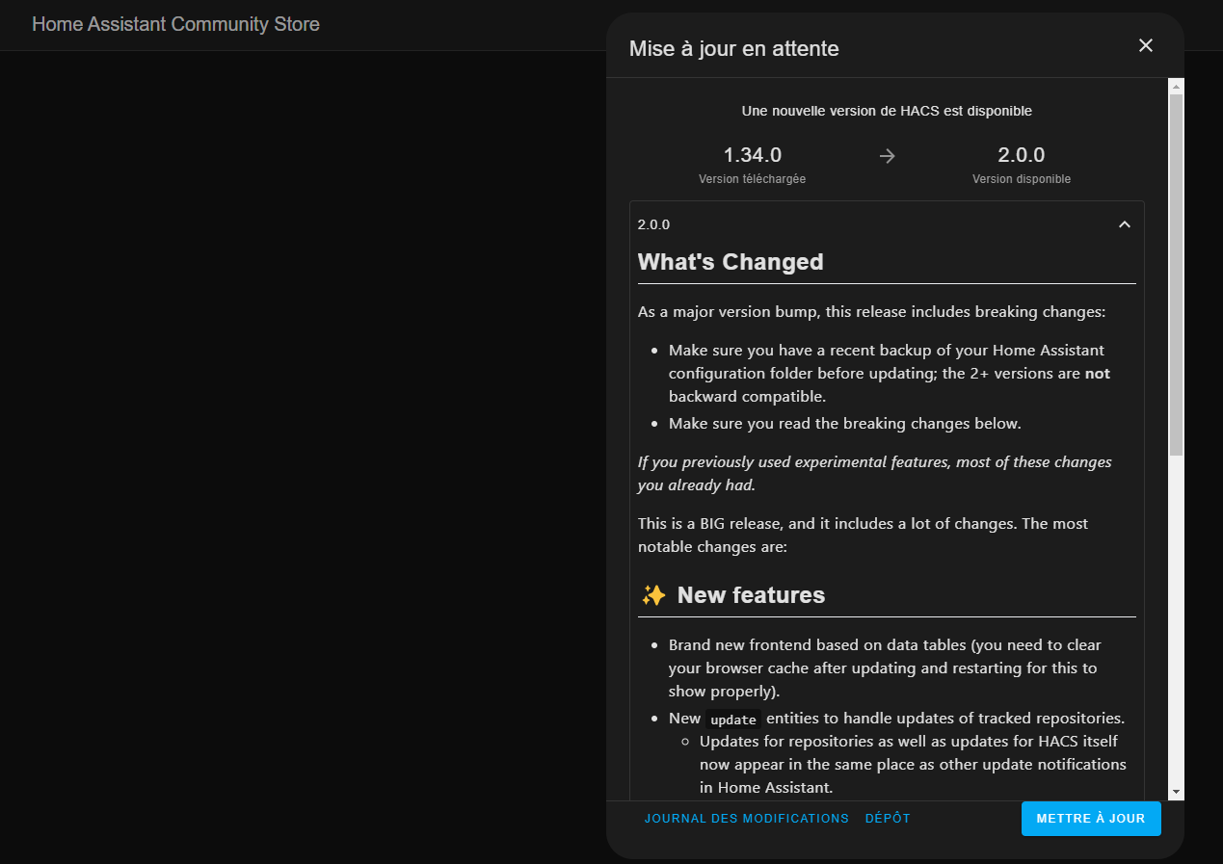Select the 2.0.0 available version number

[1022, 155]
